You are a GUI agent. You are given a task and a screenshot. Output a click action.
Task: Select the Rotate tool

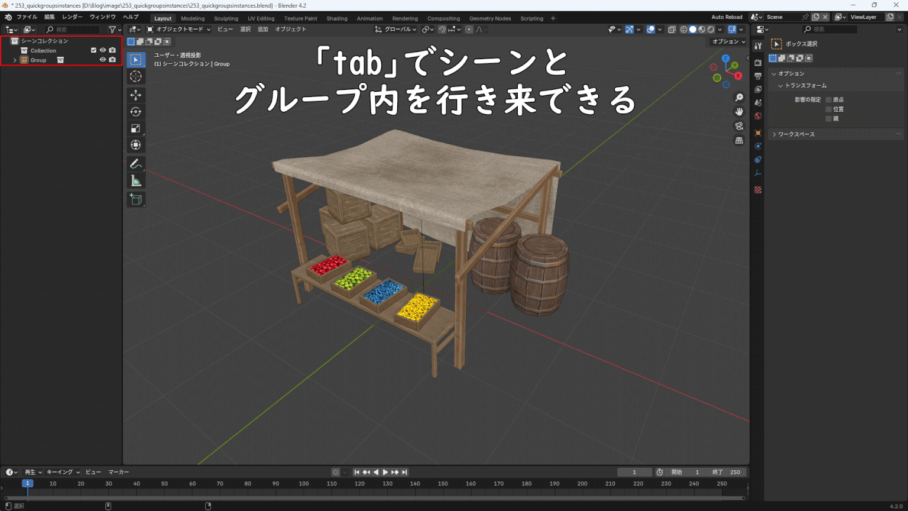(x=136, y=111)
